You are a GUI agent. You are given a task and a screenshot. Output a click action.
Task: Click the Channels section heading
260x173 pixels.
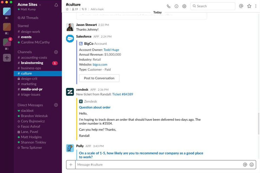click(25, 52)
